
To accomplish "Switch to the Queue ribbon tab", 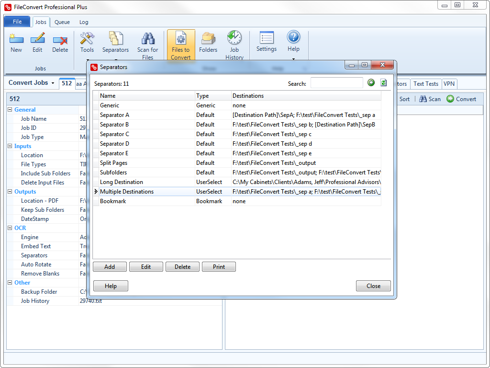I will [x=62, y=22].
